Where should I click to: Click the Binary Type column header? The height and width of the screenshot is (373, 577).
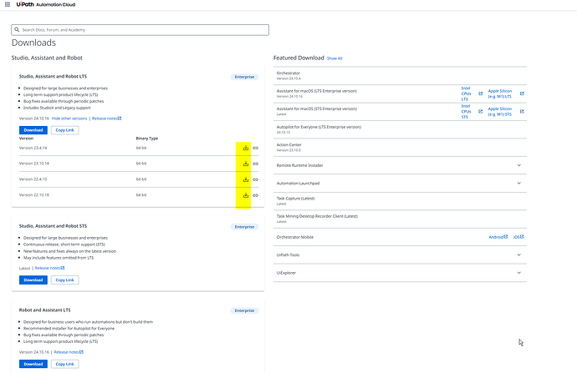click(x=147, y=139)
